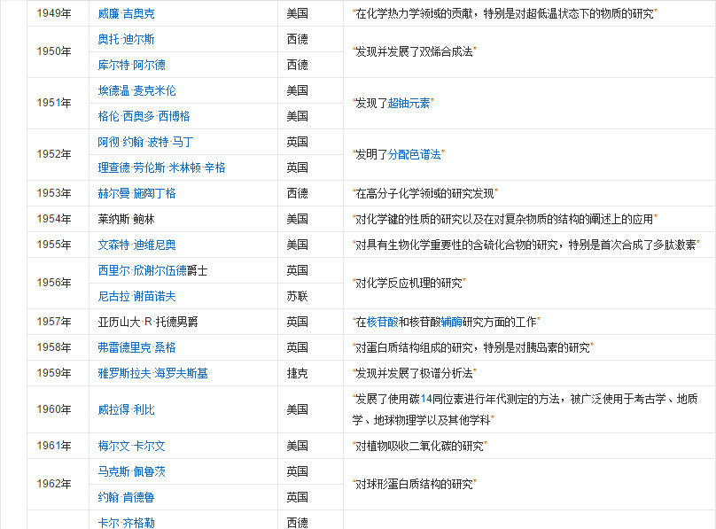
Task: Open the 埃德温·麦克米伦 link
Action: pyautogui.click(x=137, y=90)
